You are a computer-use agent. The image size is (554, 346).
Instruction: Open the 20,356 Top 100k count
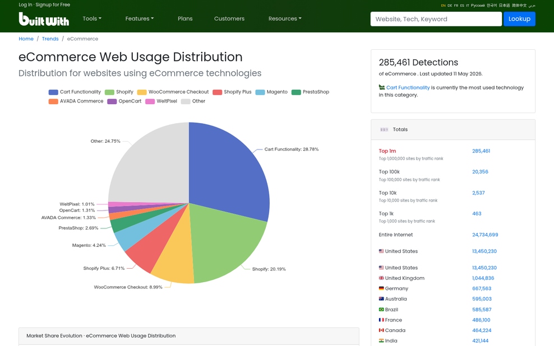(x=480, y=172)
